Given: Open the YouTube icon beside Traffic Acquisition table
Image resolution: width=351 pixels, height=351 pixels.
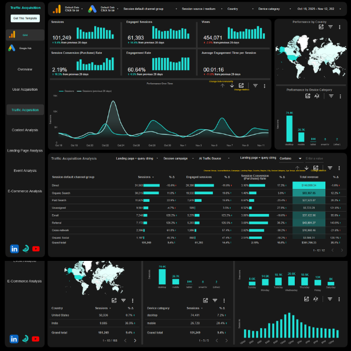Looking at the screenshot, I should 36,249.
